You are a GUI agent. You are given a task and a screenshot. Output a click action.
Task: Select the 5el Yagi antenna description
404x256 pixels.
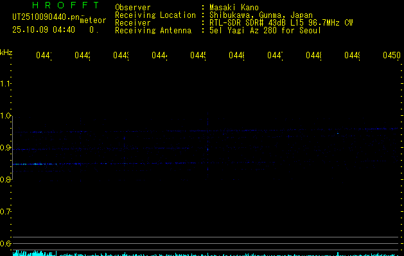265,31
